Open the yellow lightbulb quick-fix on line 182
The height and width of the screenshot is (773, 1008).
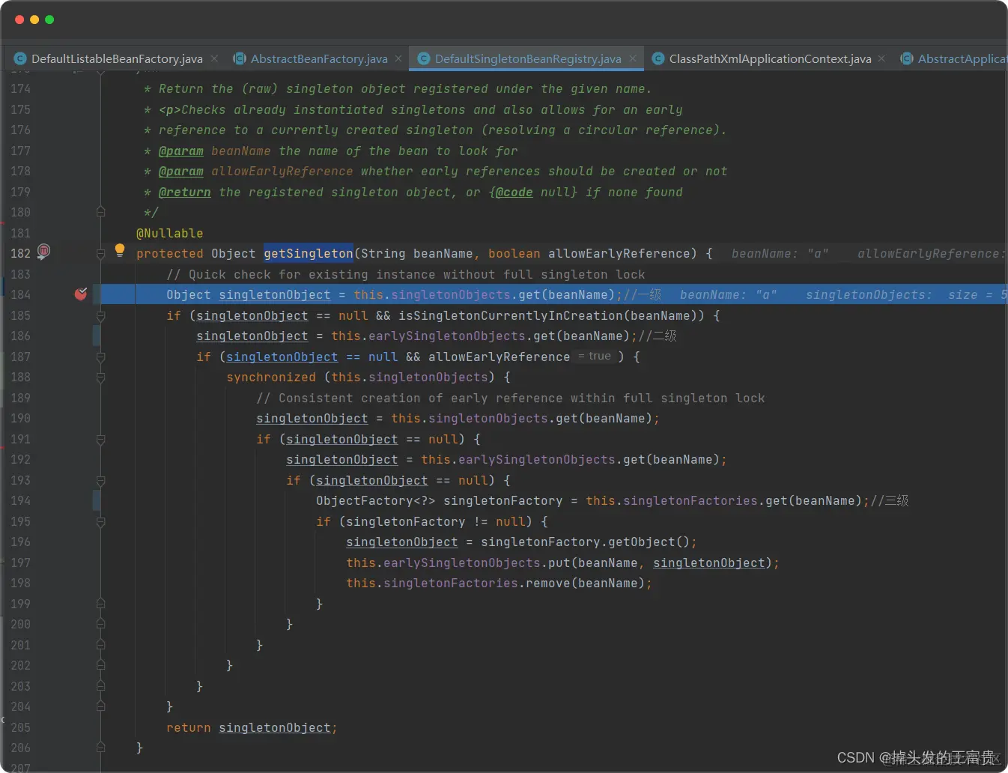click(120, 250)
